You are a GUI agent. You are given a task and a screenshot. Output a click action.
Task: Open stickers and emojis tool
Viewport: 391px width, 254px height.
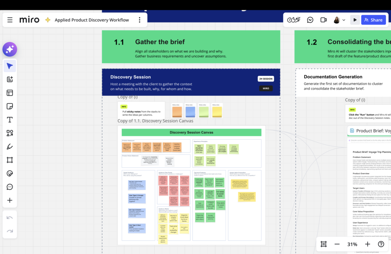(x=10, y=174)
